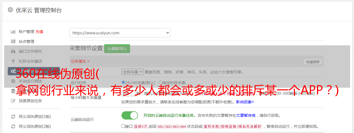Screen dimensions: 354x133
Task: Click the refresh icon for 同义词伪原创[1版]
Action: (x=13, y=117)
